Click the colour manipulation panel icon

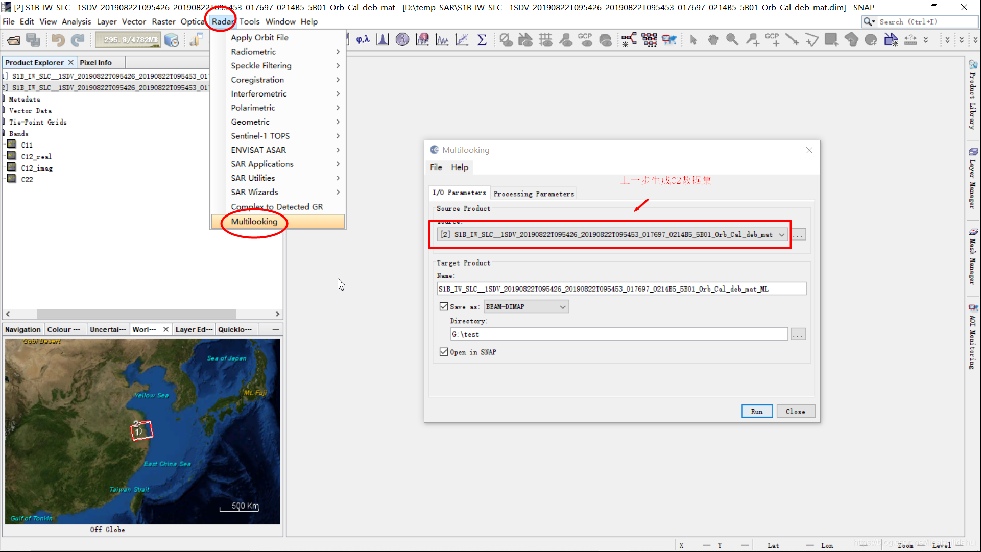click(x=63, y=329)
